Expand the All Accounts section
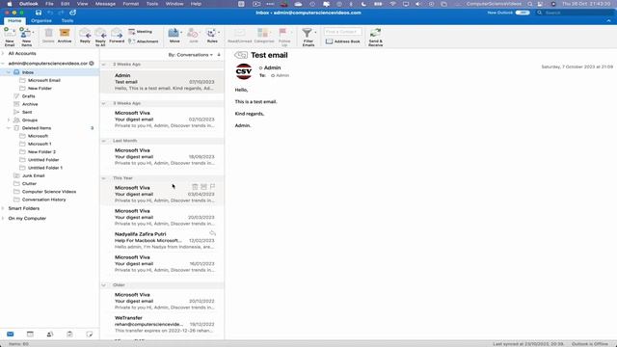The image size is (617, 347). point(3,53)
